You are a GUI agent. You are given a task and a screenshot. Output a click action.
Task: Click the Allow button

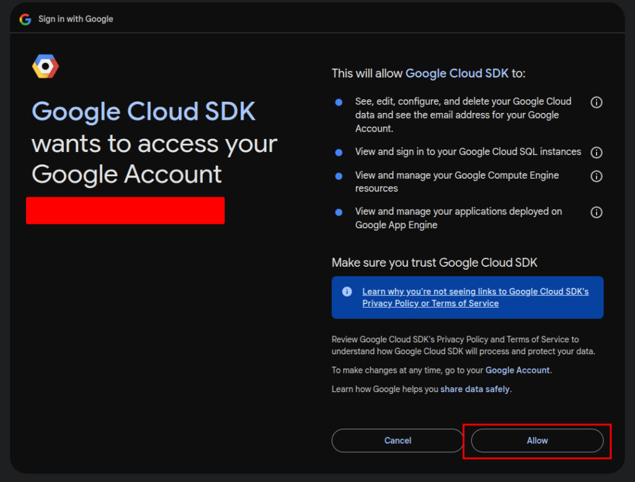(x=537, y=440)
